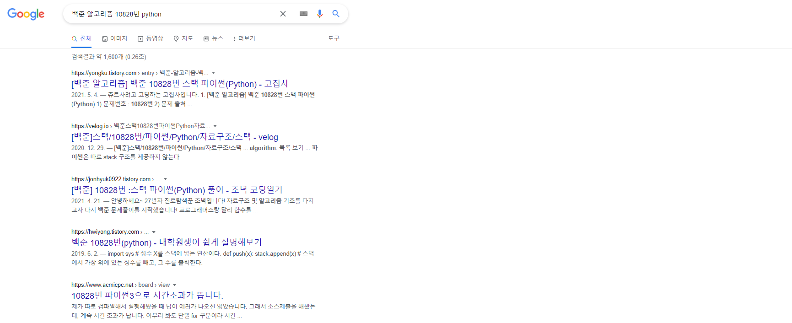This screenshot has width=792, height=323.
Task: Open acmicpc.net result options arrow
Action: click(x=174, y=285)
